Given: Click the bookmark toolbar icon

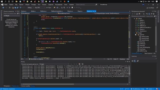Looking at the screenshot, I should point(72,8).
